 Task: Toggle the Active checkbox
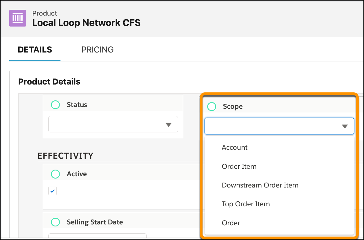52,191
